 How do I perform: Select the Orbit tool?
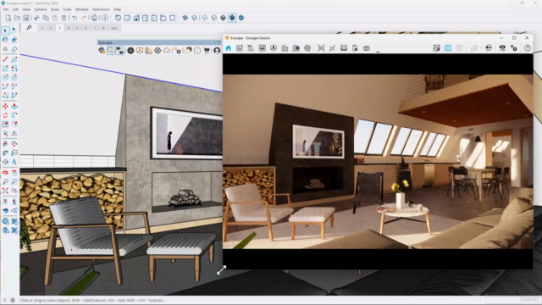pos(5,172)
